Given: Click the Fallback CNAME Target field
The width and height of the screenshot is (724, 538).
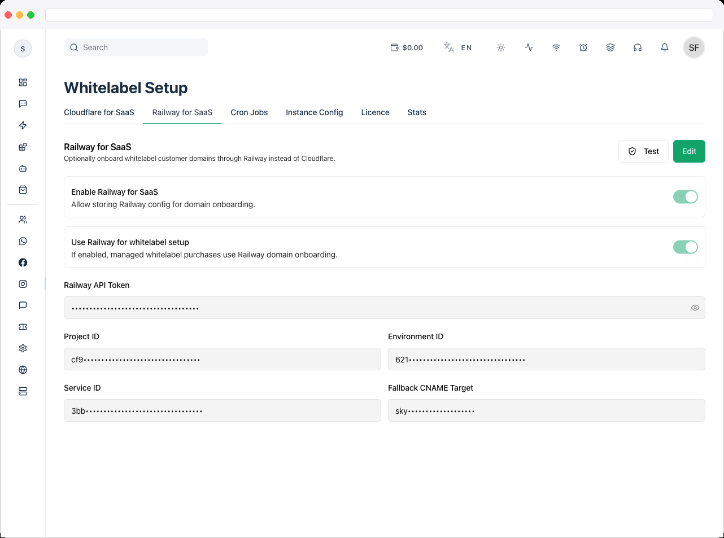Looking at the screenshot, I should [547, 410].
